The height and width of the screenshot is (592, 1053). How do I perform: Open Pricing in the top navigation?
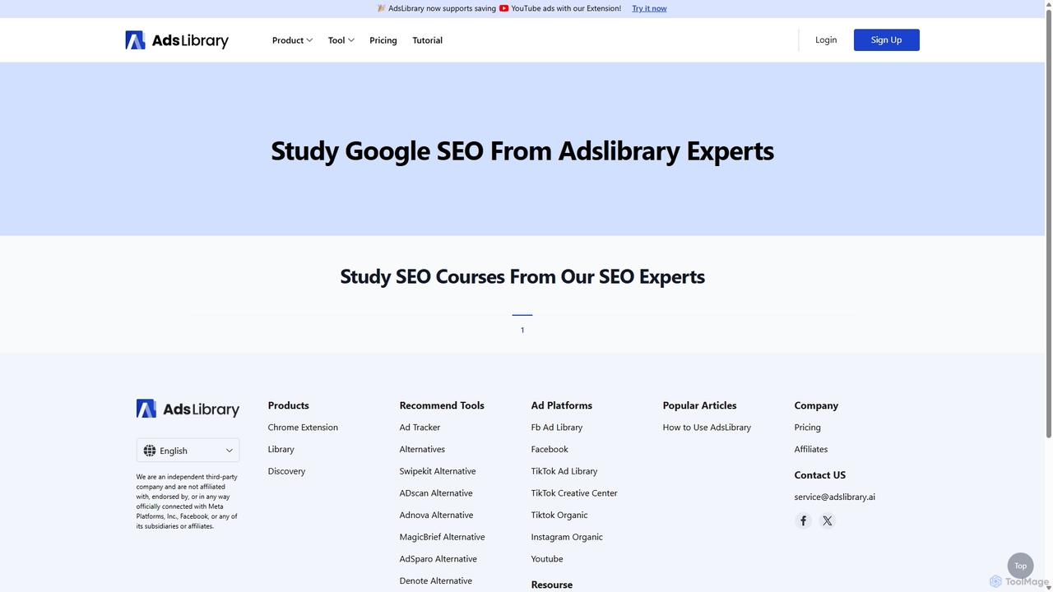pyautogui.click(x=383, y=40)
